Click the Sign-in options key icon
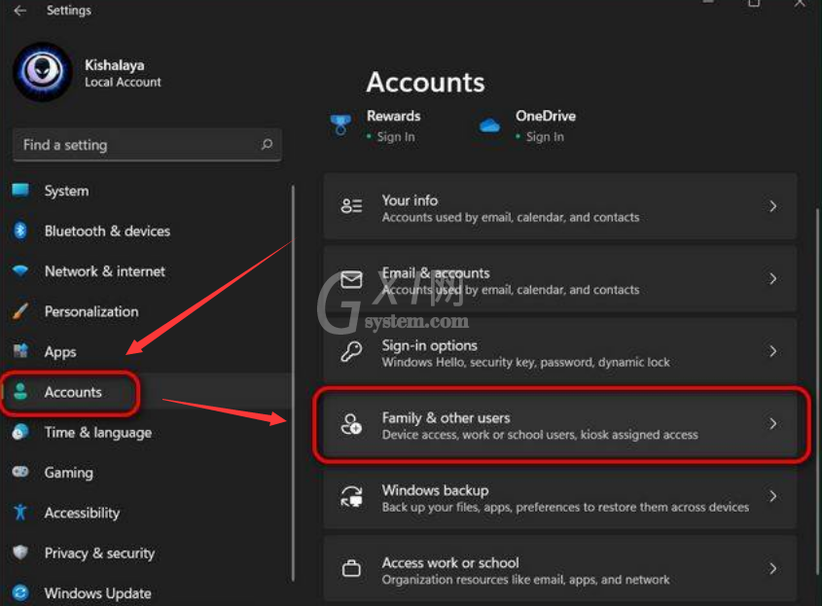Viewport: 822px width, 606px height. [351, 351]
